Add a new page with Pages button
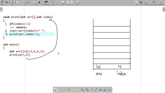Viewport: 165px width, 93px height. 63,3
